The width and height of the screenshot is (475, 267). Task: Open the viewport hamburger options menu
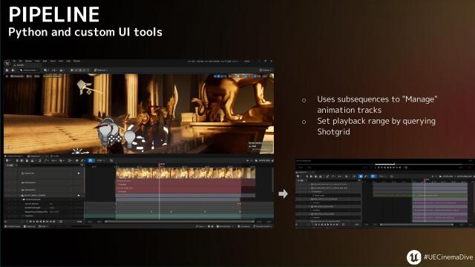pyautogui.click(x=7, y=76)
